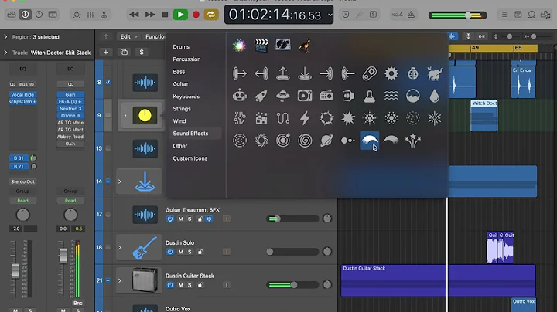The image size is (557, 312).
Task: Select the downward arrow landing icon
Action: 305,73
